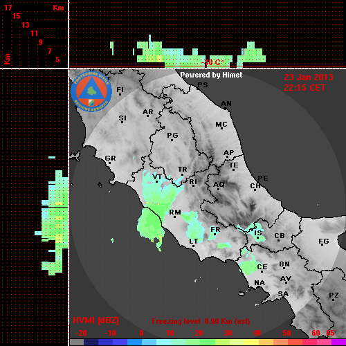Click the FG city label

pyautogui.click(x=324, y=242)
